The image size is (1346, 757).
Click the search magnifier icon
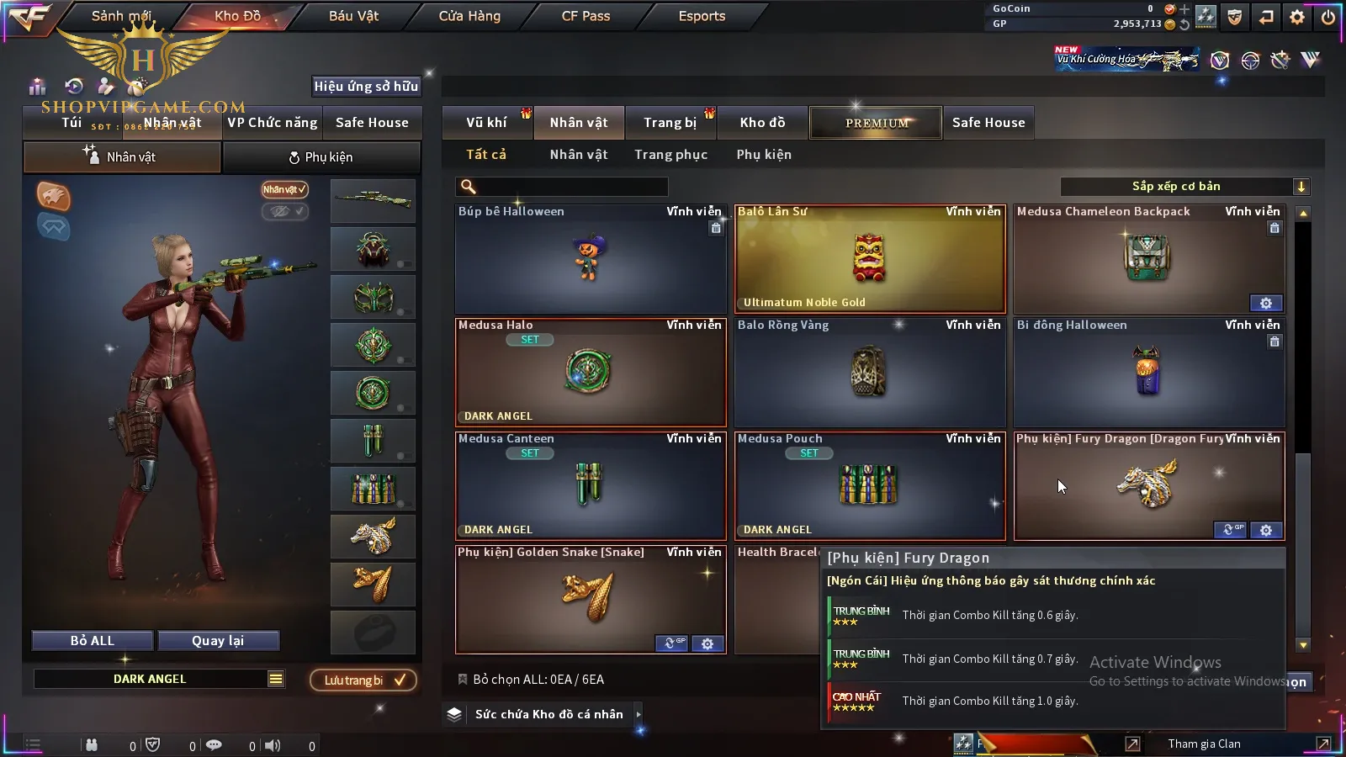(469, 187)
